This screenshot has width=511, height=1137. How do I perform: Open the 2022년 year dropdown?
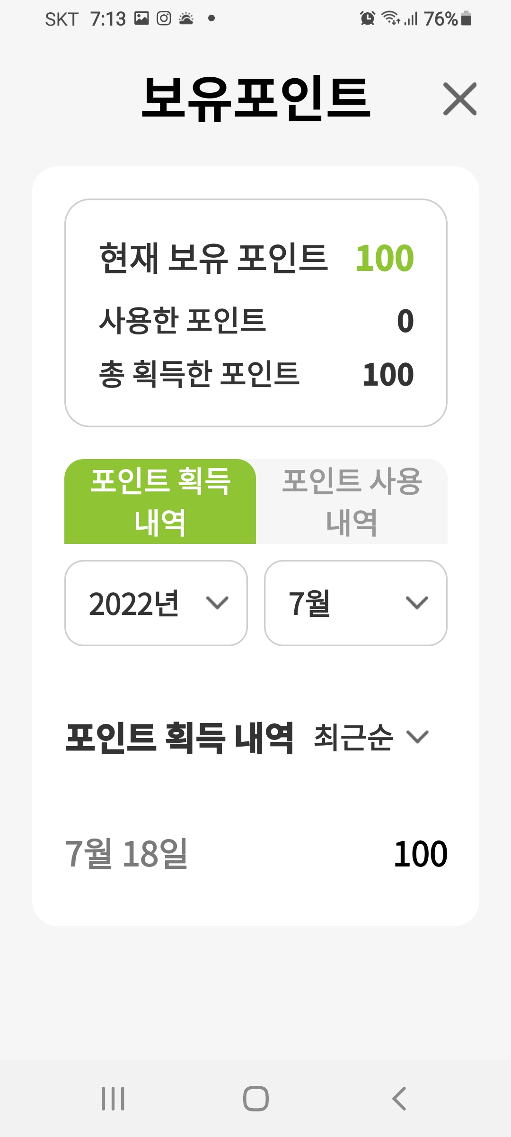[156, 603]
